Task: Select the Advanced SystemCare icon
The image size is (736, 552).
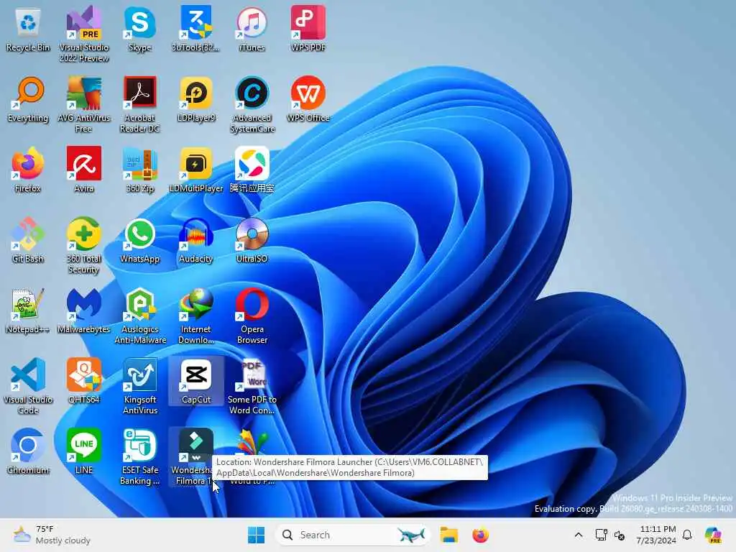Action: (x=252, y=104)
